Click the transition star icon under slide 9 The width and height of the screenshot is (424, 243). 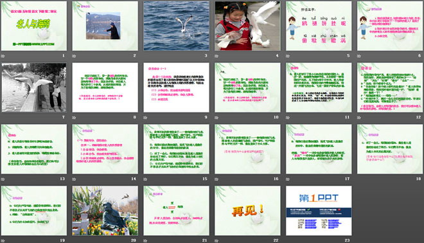coord(145,118)
